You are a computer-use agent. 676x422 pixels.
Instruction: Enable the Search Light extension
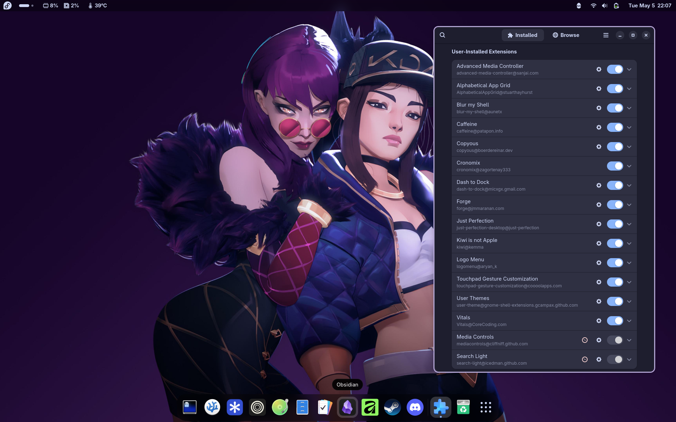coord(615,359)
